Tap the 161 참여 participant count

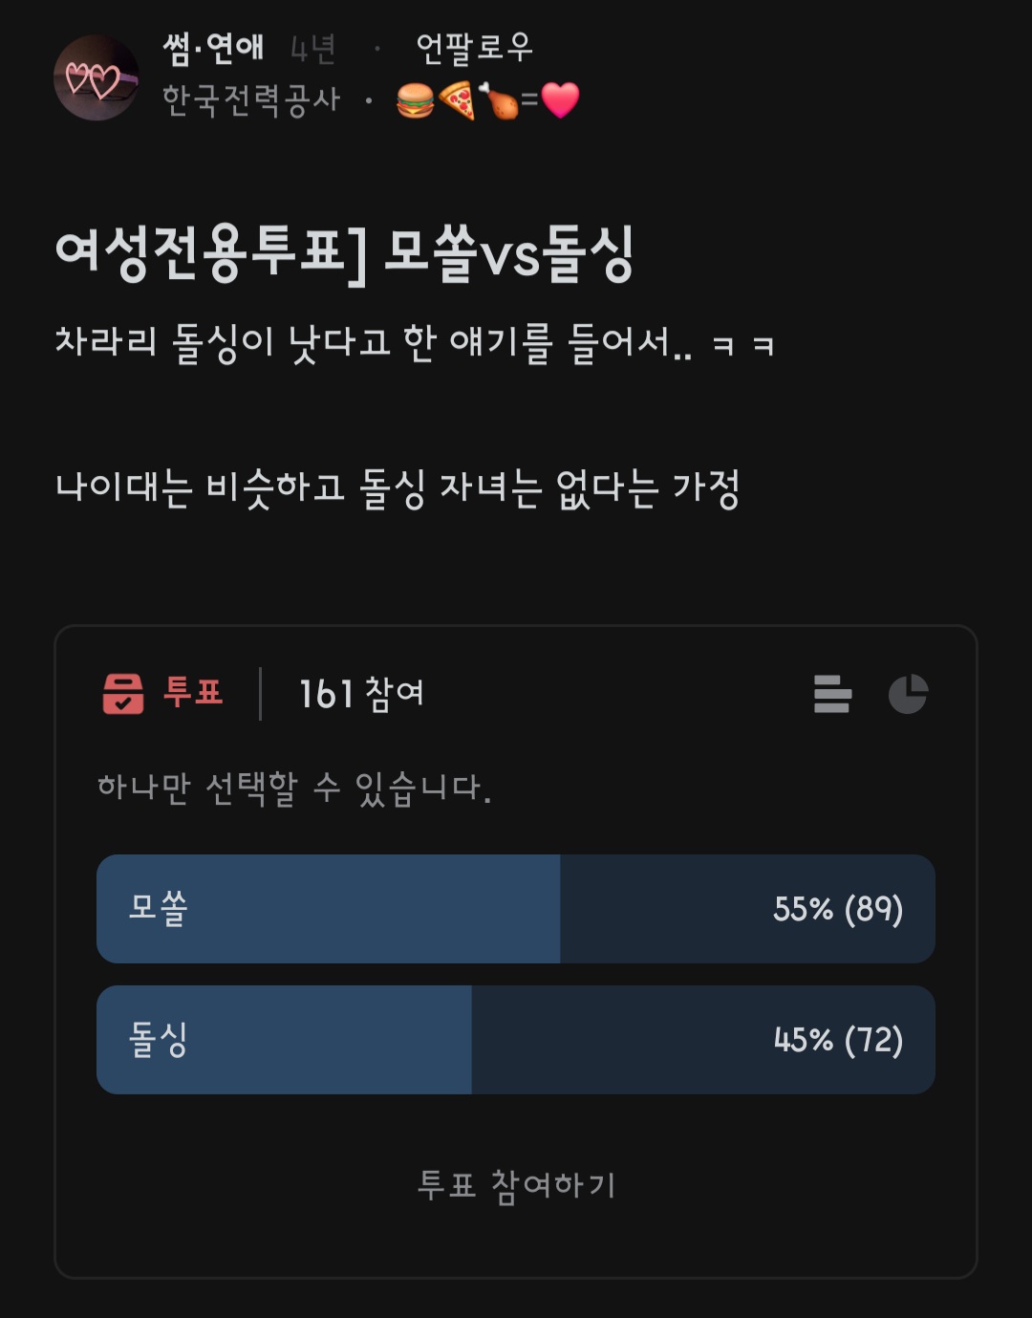pos(361,694)
